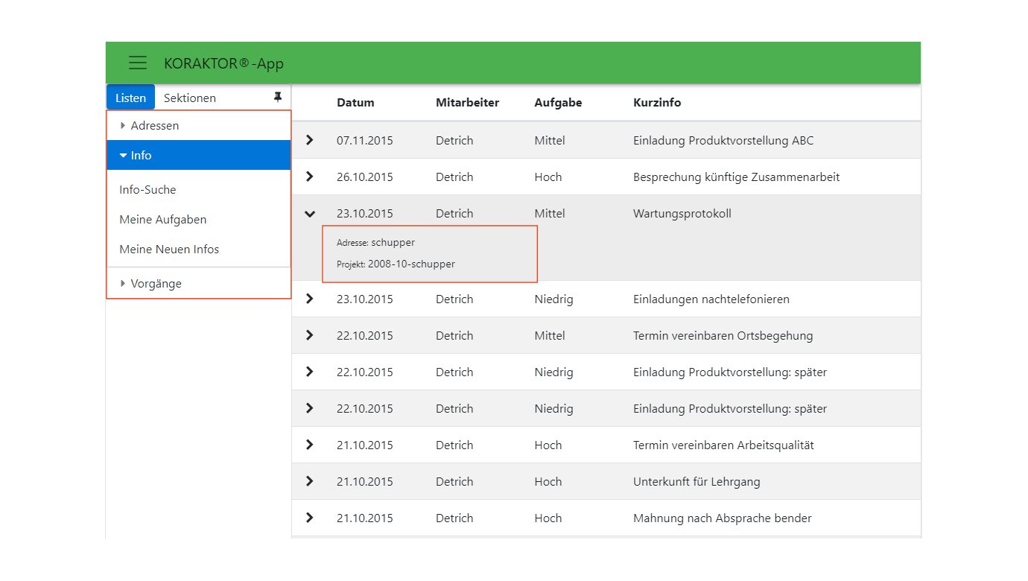Expand the Adressen tree section
This screenshot has width=1028, height=581.
pos(154,126)
